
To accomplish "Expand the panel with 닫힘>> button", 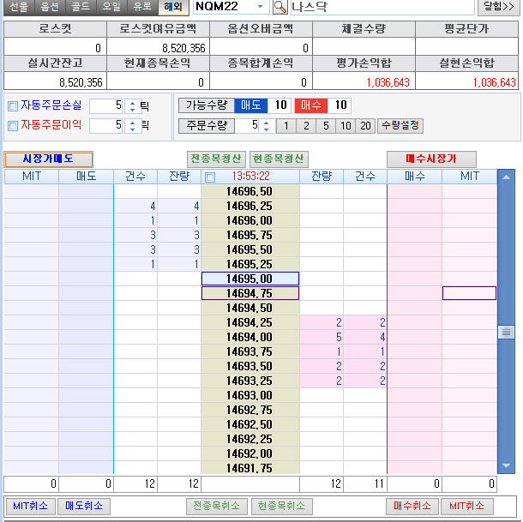I will pyautogui.click(x=498, y=8).
